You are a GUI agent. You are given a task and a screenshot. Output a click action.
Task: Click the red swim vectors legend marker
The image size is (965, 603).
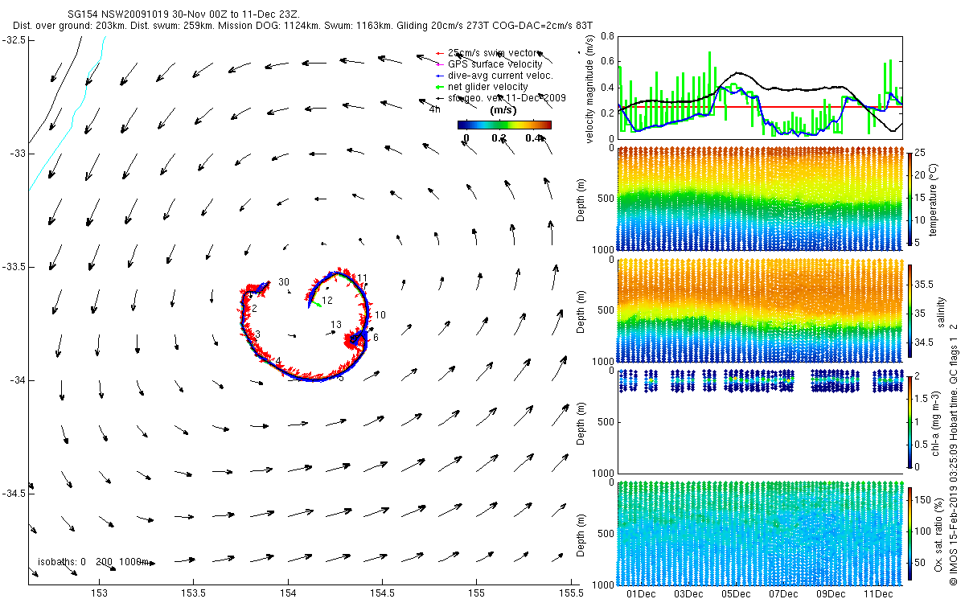coord(440,52)
